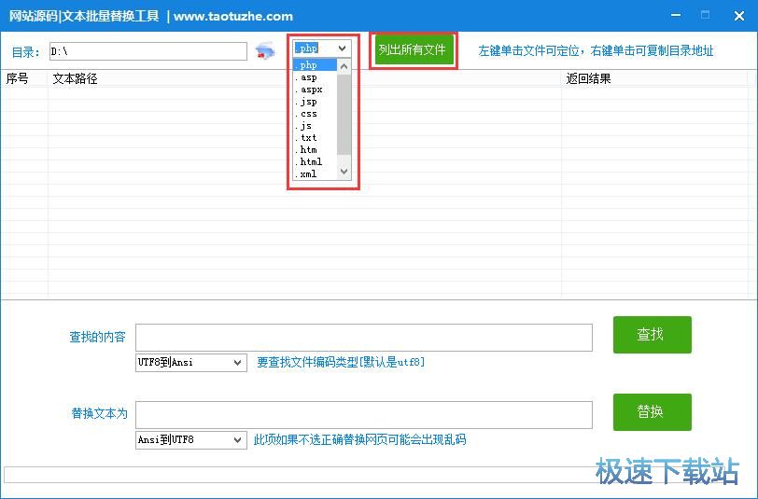Viewport: 758px width, 499px height.
Task: Click the 序号 column header
Action: click(24, 78)
